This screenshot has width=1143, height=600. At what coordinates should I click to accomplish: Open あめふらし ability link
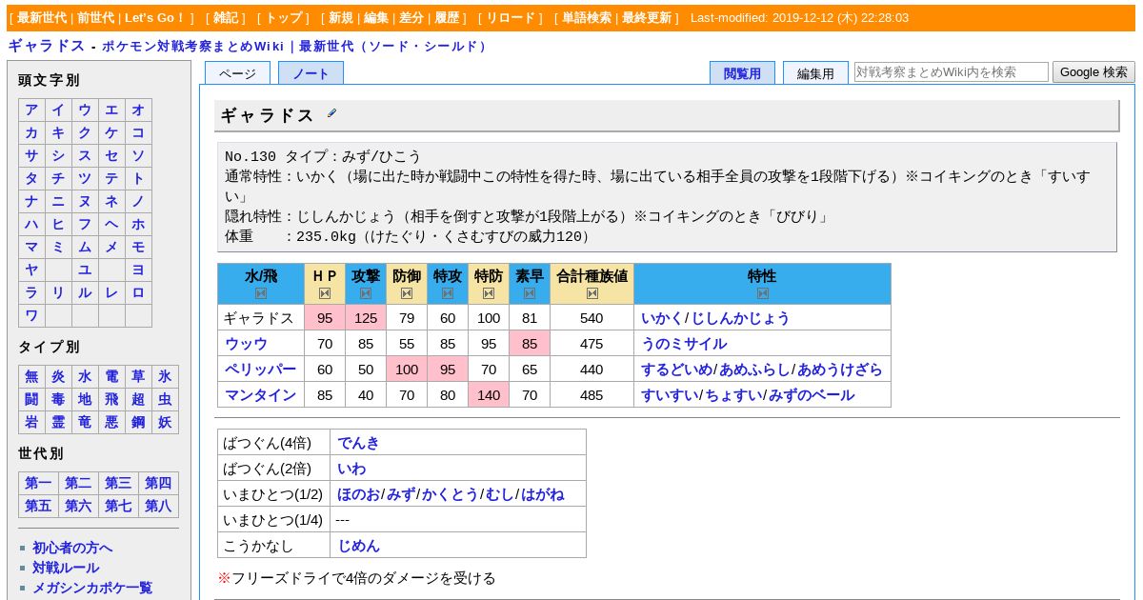754,370
